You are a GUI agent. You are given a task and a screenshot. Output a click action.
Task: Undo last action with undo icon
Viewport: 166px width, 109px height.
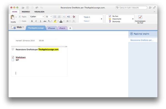click(37, 8)
